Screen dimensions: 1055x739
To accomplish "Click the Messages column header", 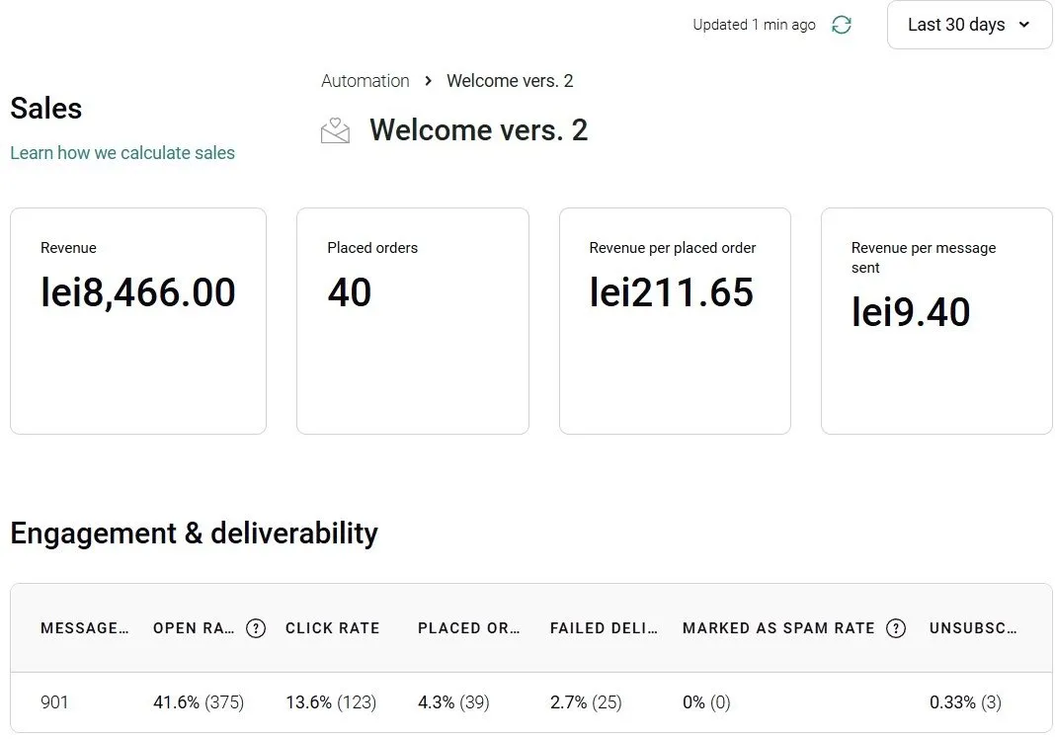I will 84,628.
